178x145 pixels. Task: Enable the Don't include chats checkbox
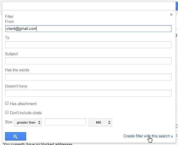(7, 112)
